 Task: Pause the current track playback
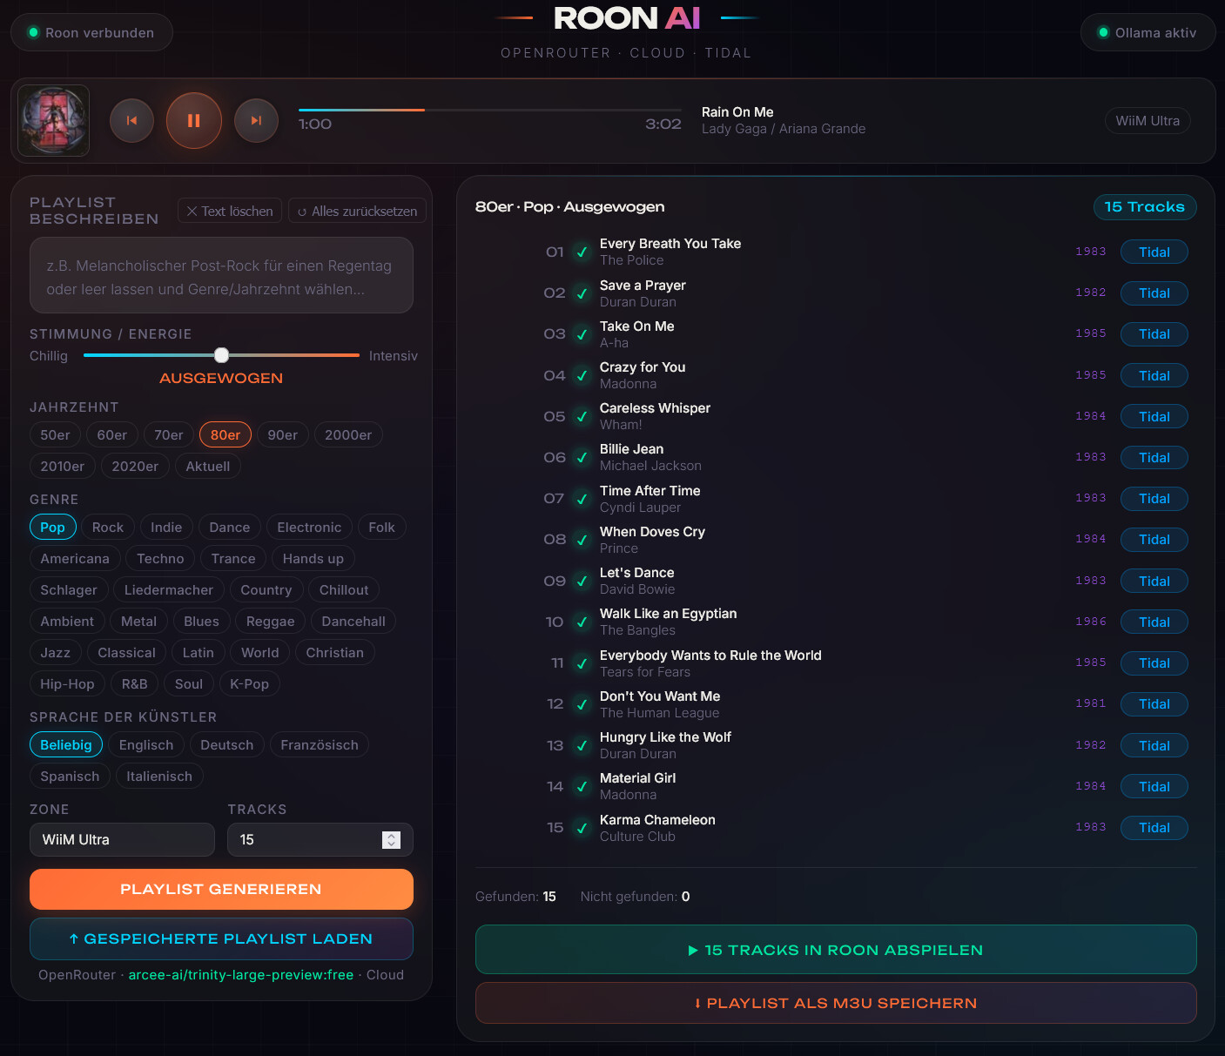(x=193, y=121)
